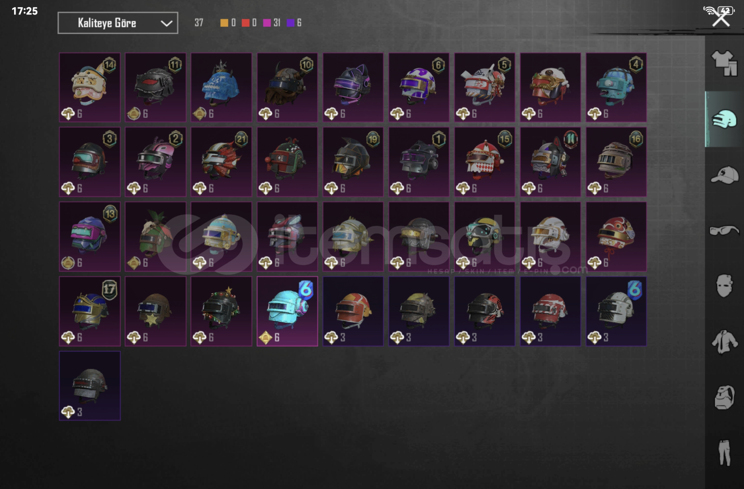The height and width of the screenshot is (489, 744).
Task: Select the helmet numbered 17
Action: point(90,312)
